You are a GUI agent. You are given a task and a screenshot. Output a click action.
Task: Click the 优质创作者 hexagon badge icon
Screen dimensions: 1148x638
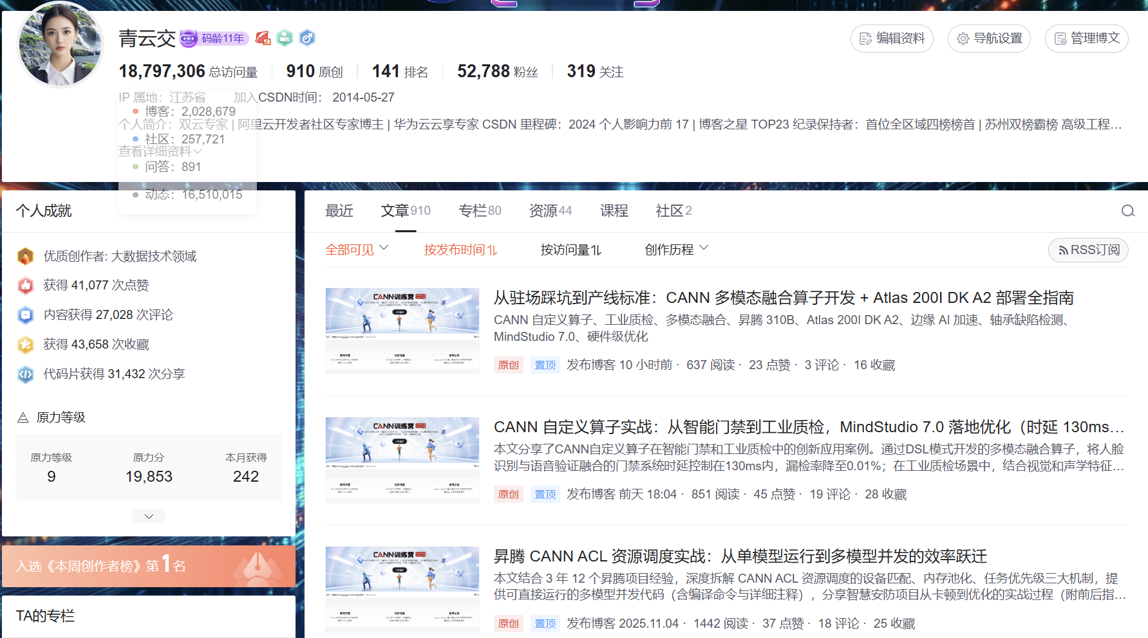pyautogui.click(x=25, y=256)
